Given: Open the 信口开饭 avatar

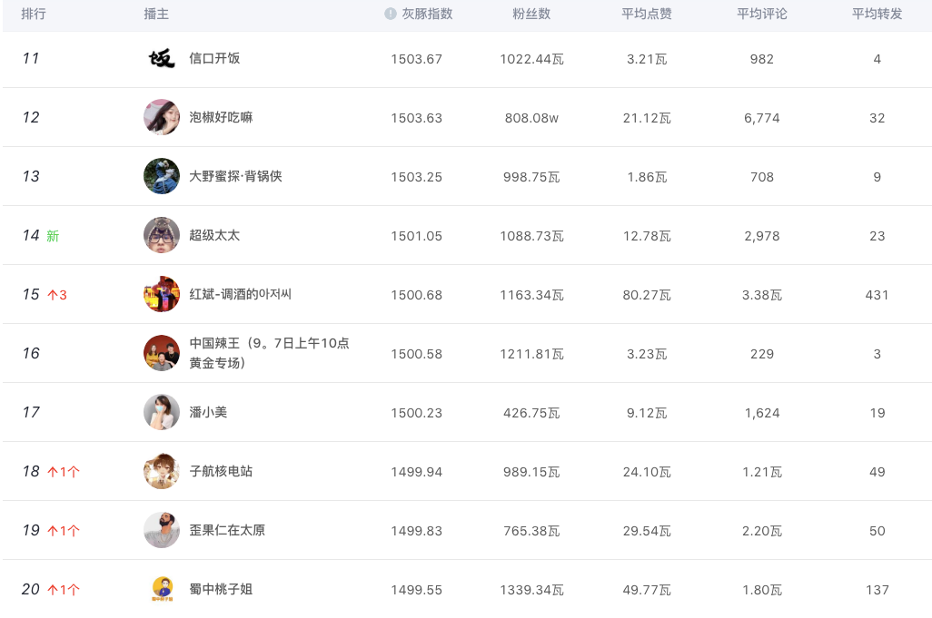Looking at the screenshot, I should (x=162, y=59).
